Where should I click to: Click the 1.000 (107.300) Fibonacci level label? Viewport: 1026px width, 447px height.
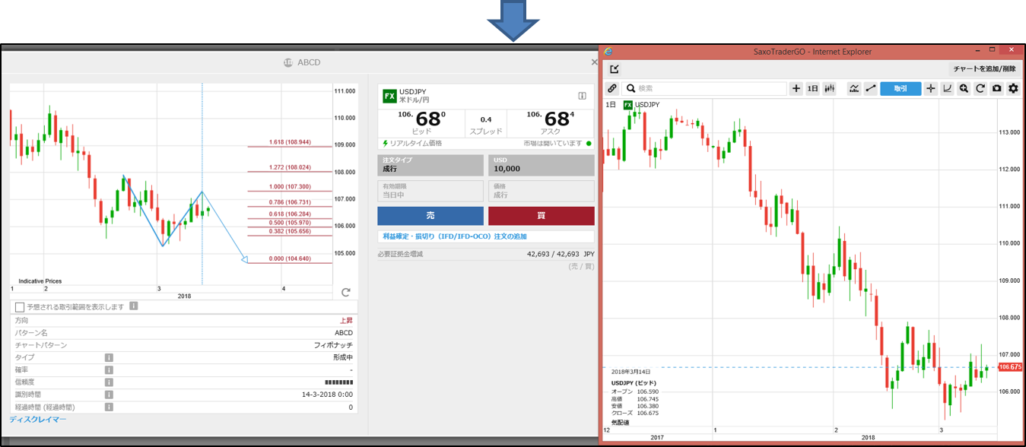[x=291, y=186]
